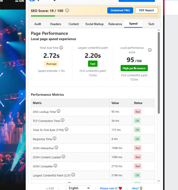This screenshot has height=190, width=178.
Task: Open the Social Markup tab
Action: coord(95,24)
